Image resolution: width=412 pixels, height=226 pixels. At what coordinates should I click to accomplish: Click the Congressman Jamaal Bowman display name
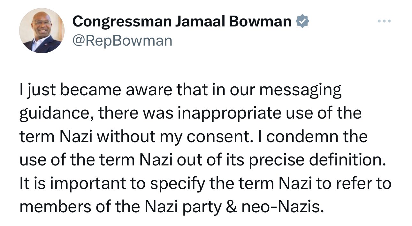182,21
